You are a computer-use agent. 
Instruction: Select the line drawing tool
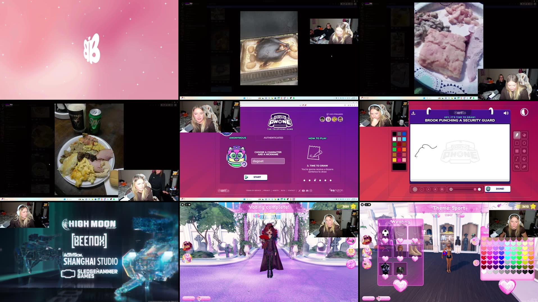pyautogui.click(x=517, y=158)
